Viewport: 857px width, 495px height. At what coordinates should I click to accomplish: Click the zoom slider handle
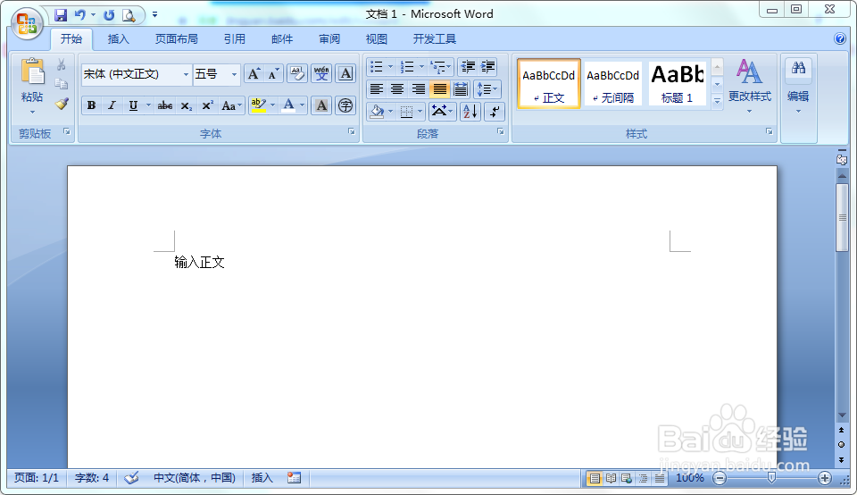(771, 478)
